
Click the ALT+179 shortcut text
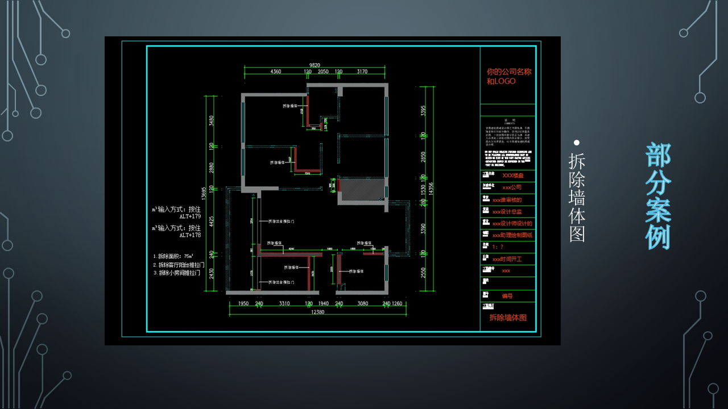click(190, 216)
